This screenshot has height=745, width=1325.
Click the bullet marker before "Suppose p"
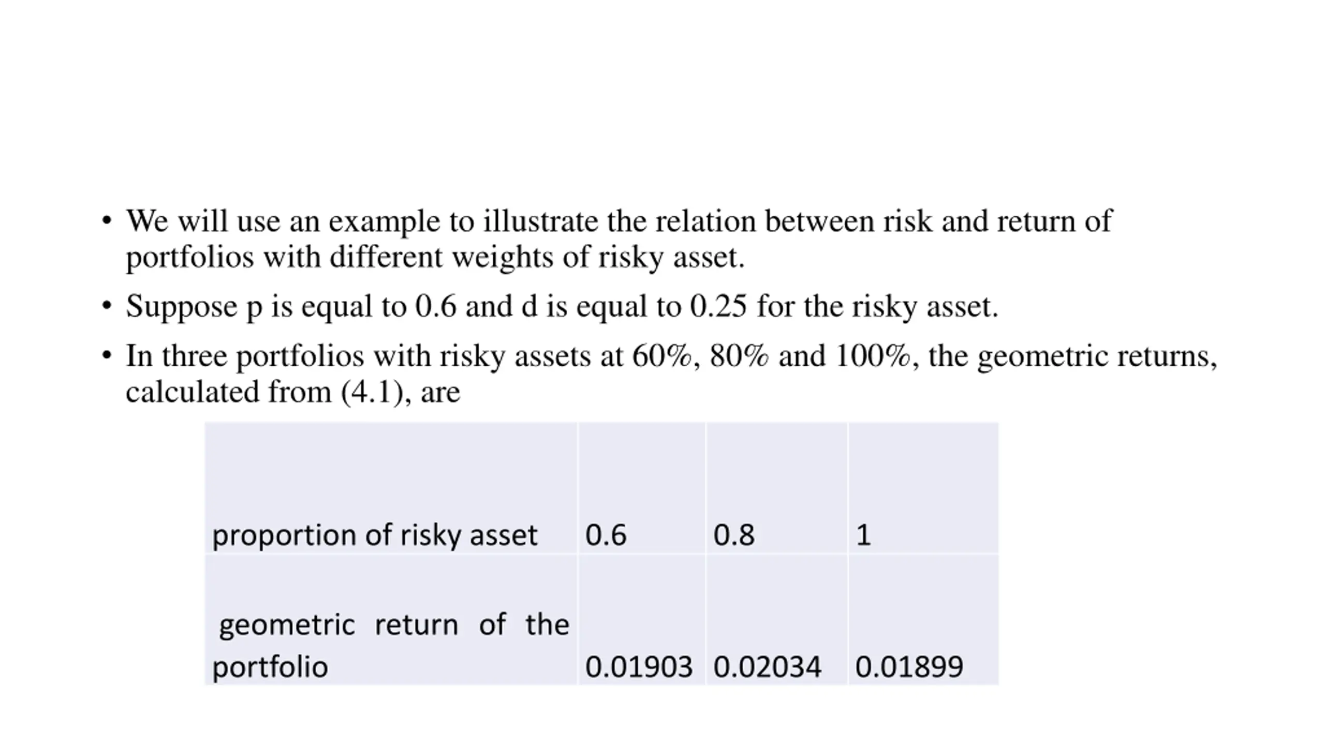coord(107,306)
